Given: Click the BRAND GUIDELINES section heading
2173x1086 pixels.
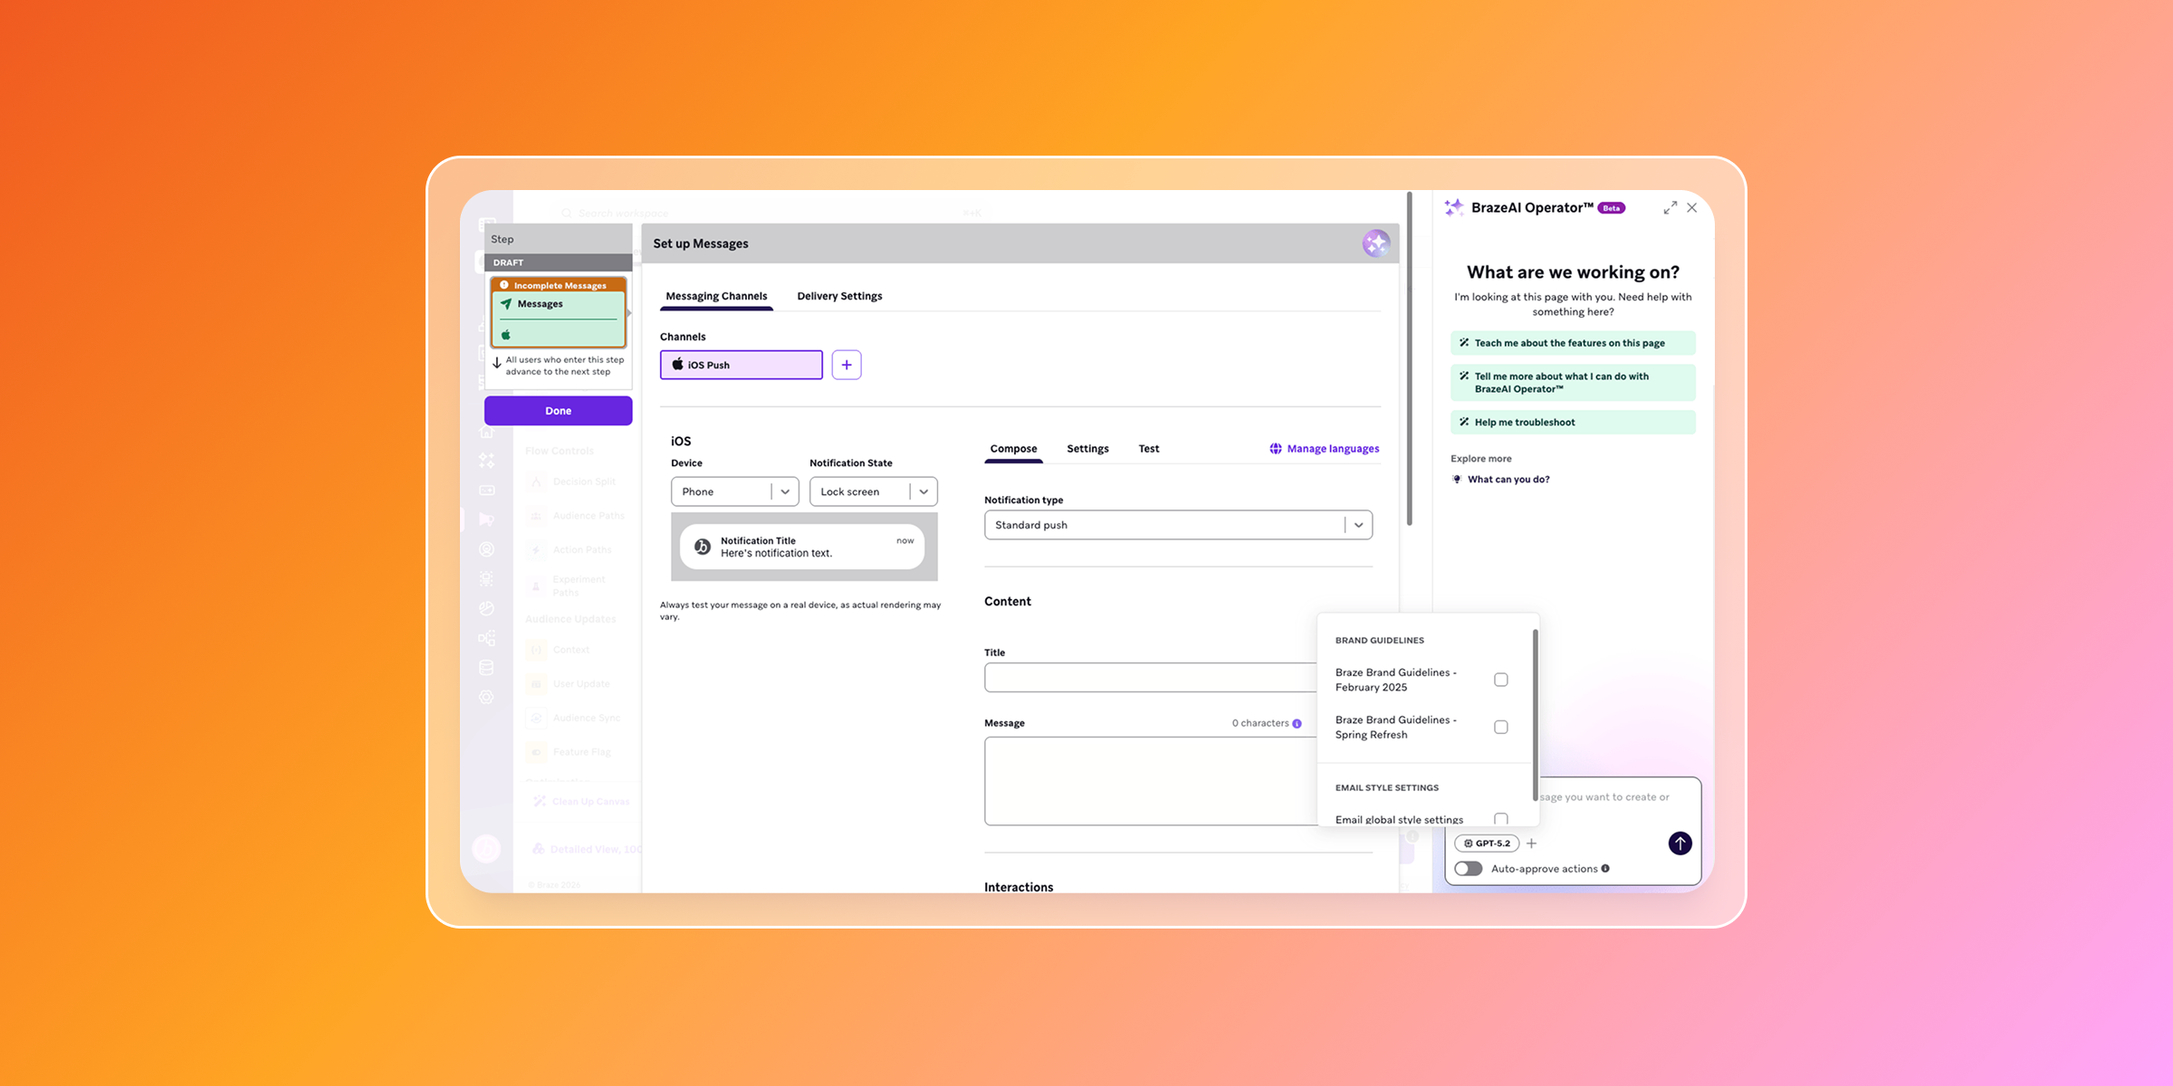Looking at the screenshot, I should click(1379, 641).
